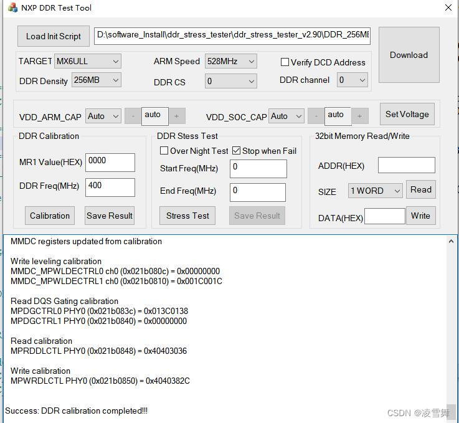Click the Stress Test button
This screenshot has height=423, width=459.
[x=187, y=216]
